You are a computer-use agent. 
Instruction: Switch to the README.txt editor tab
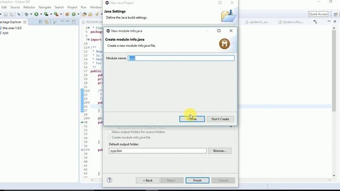coord(92,22)
